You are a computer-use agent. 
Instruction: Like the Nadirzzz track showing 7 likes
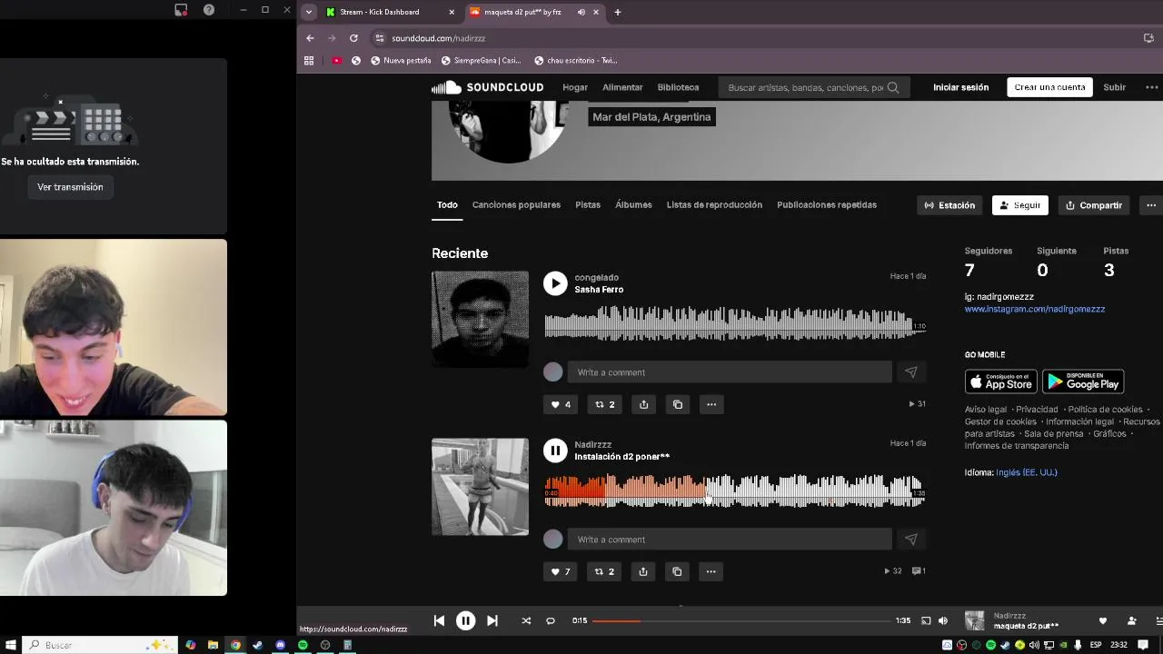pos(561,571)
